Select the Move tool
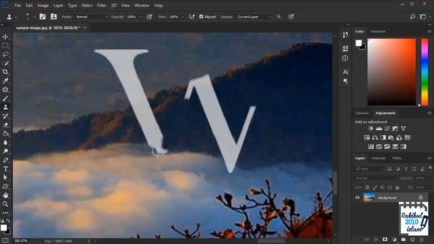 (5, 37)
